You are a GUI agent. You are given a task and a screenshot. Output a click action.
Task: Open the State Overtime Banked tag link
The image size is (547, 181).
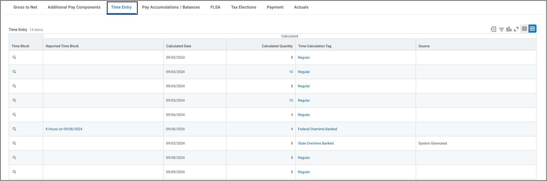316,143
